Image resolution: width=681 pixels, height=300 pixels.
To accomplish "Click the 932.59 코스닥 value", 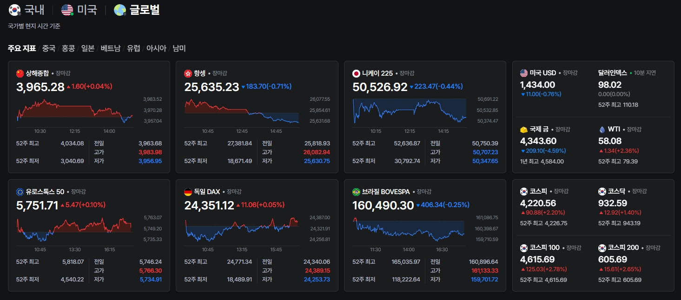I will pyautogui.click(x=613, y=203).
